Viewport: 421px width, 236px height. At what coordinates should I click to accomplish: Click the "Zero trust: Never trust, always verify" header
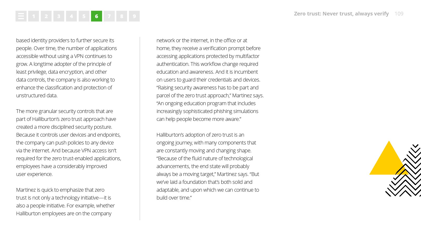pos(341,14)
